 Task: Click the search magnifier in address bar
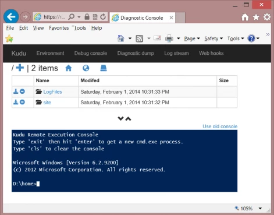[71, 17]
